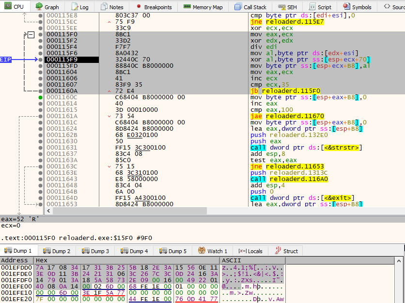
Task: Click the Symbols icon
Action: coord(346,6)
